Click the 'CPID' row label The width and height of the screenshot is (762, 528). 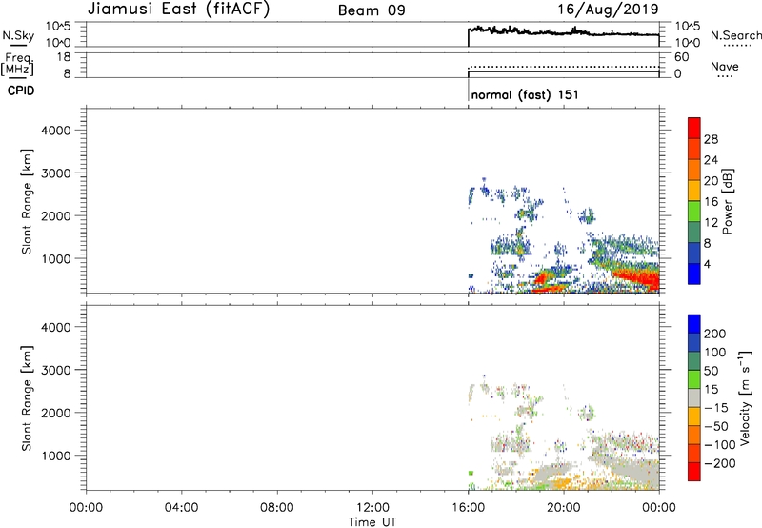21,91
